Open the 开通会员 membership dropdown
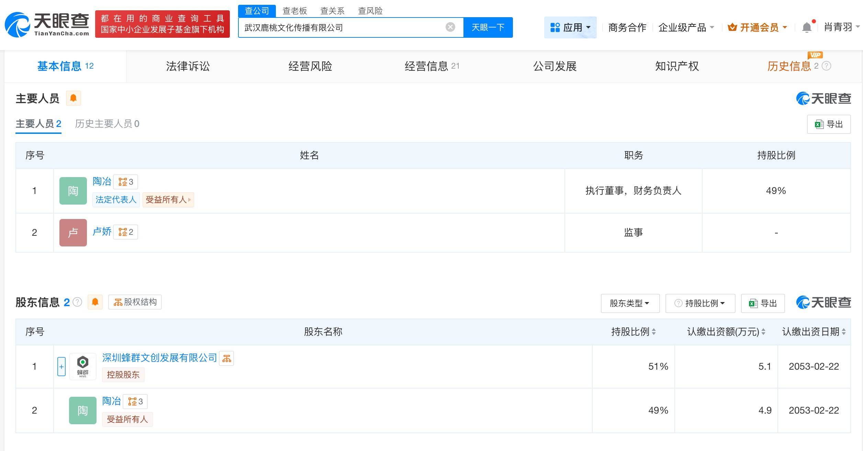Image resolution: width=863 pixels, height=451 pixels. (757, 27)
